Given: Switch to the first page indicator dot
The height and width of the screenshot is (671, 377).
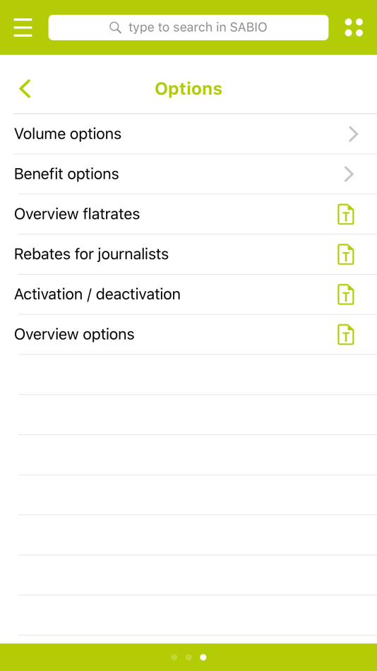Looking at the screenshot, I should point(174,658).
